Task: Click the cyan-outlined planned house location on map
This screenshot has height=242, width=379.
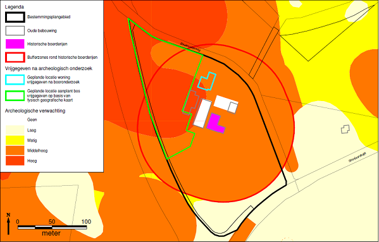Action: [207, 81]
